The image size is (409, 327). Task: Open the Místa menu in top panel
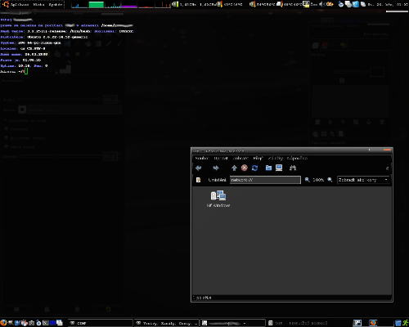[x=38, y=4]
